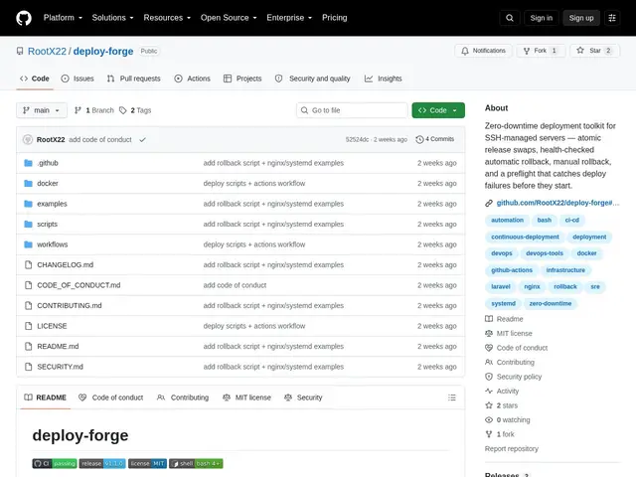636x477 pixels.
Task: Click the SECURITY.md file icon
Action: tap(28, 367)
